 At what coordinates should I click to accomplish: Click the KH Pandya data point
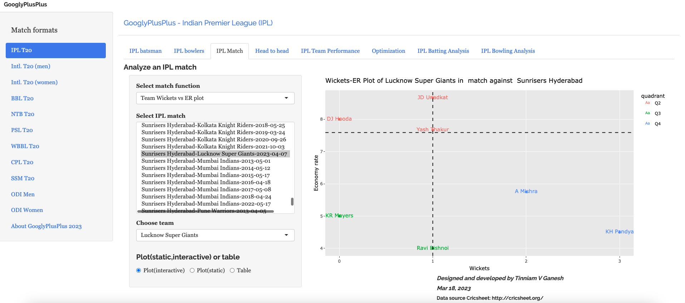(x=619, y=232)
